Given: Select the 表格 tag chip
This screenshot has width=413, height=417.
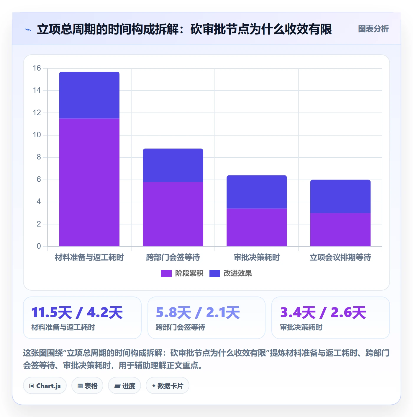Looking at the screenshot, I should point(87,386).
